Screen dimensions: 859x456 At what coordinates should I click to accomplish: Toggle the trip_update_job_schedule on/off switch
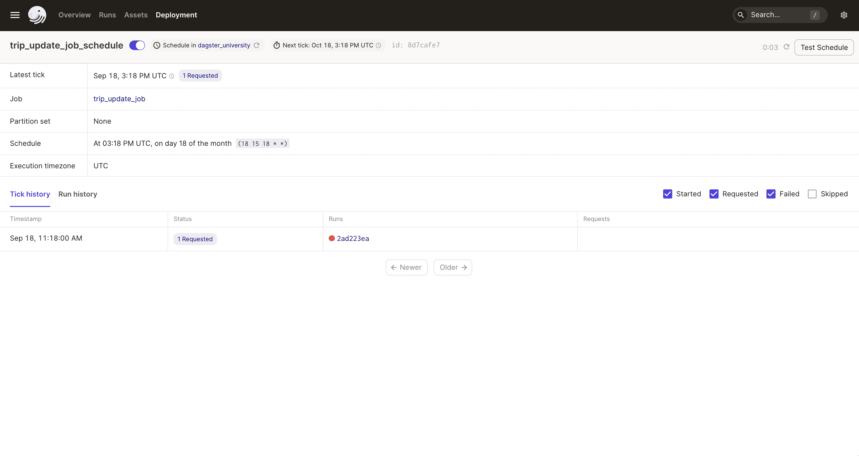coord(137,45)
